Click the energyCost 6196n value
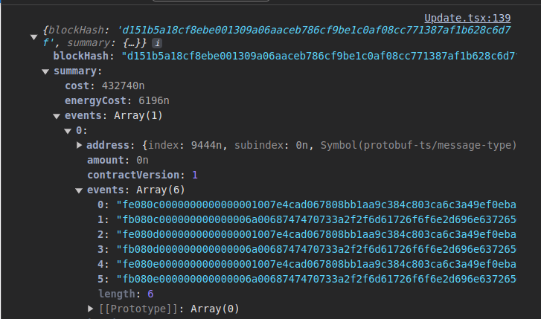541x319 pixels. [154, 100]
